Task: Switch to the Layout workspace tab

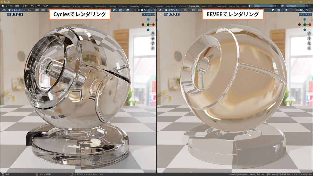Action: pos(56,6)
